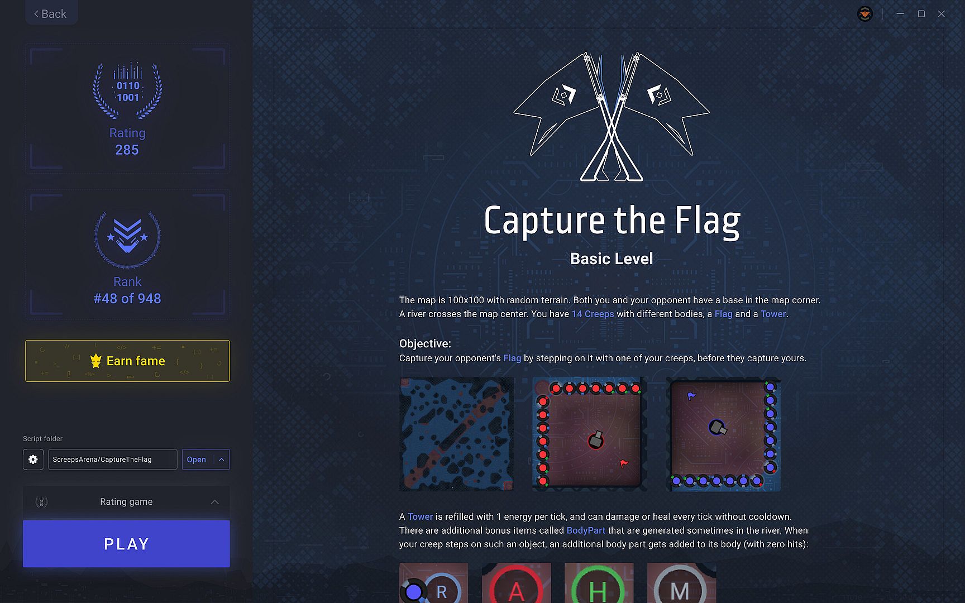The width and height of the screenshot is (965, 603).
Task: Click the script folder path field
Action: [113, 460]
